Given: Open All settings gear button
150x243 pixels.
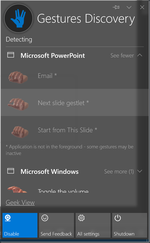Looking at the screenshot, I should tap(93, 225).
